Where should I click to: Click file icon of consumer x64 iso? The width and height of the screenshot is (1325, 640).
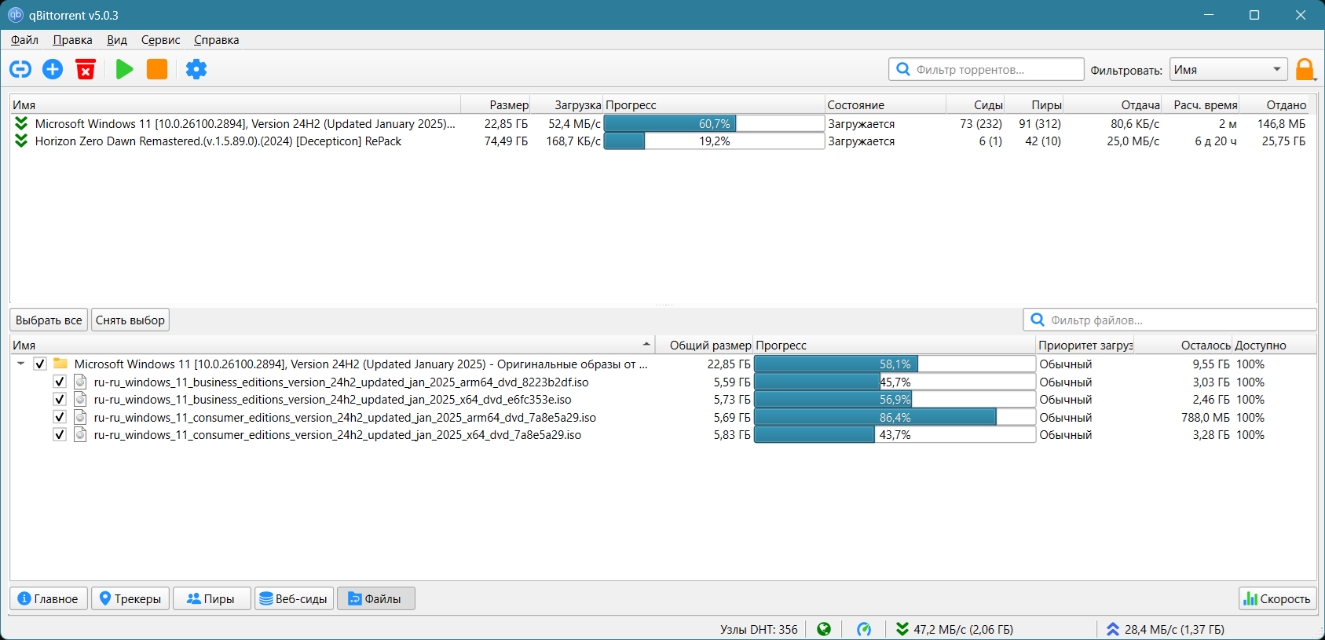pyautogui.click(x=80, y=434)
